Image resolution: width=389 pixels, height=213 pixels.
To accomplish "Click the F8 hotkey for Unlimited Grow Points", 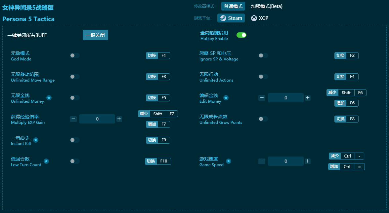I will click(346, 119).
